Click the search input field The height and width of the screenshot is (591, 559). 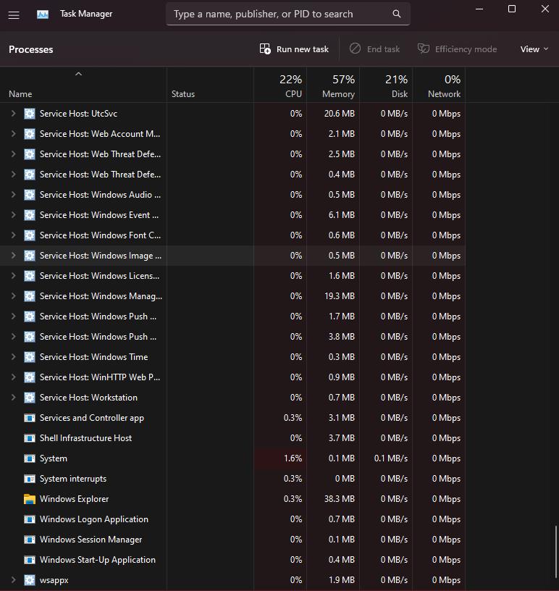tap(288, 14)
